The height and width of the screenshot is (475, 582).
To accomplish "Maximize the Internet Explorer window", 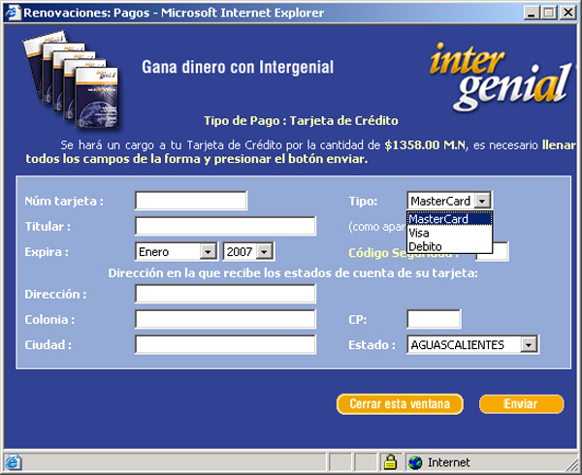I will (549, 13).
